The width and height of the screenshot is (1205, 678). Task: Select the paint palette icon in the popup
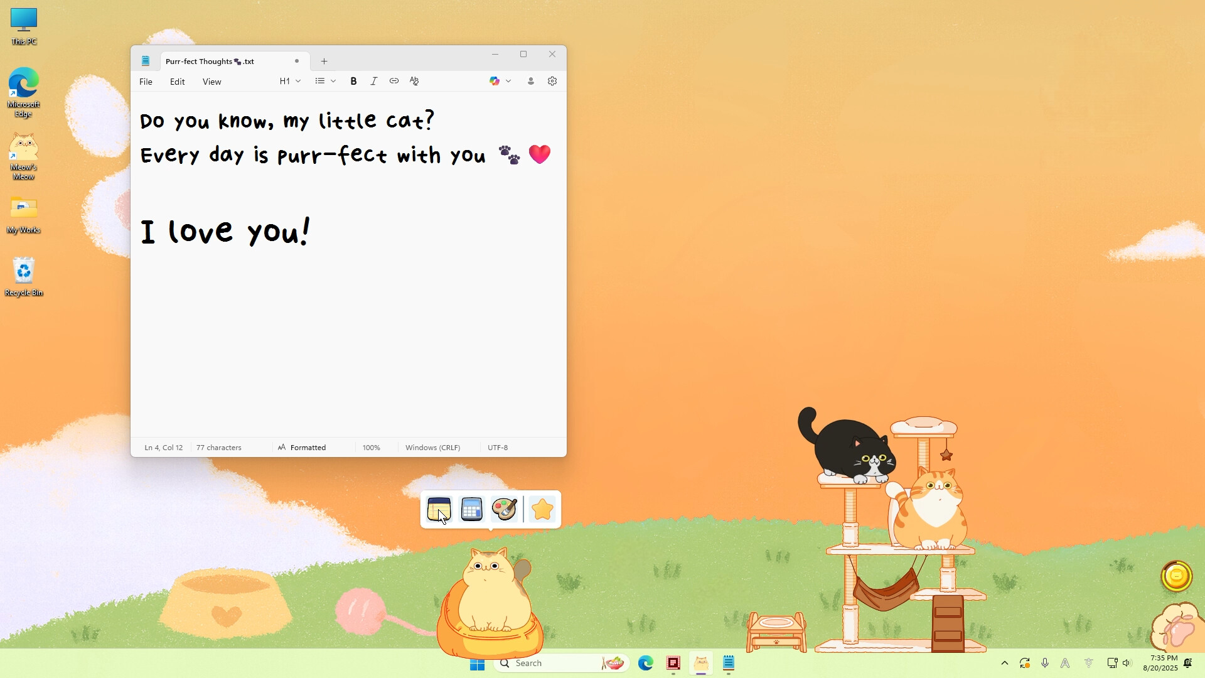point(505,509)
